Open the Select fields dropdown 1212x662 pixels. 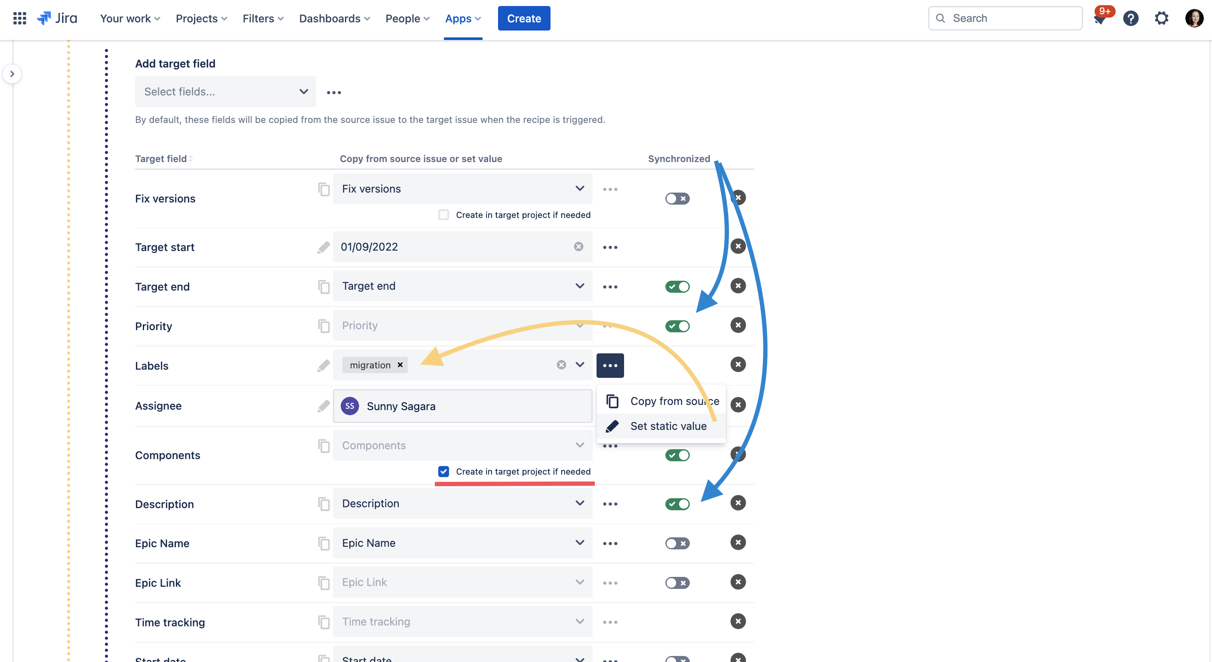pos(225,92)
